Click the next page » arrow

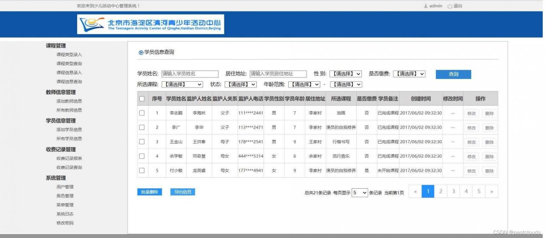[x=492, y=191]
